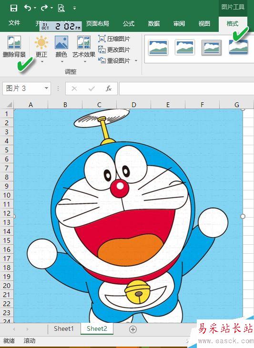Click into the formula bar
This screenshot has width=254, height=348.
(186, 89)
